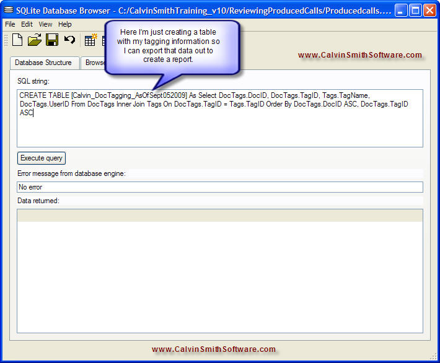Open the File menu
Screen dimensions: 440x363
pos(10,24)
